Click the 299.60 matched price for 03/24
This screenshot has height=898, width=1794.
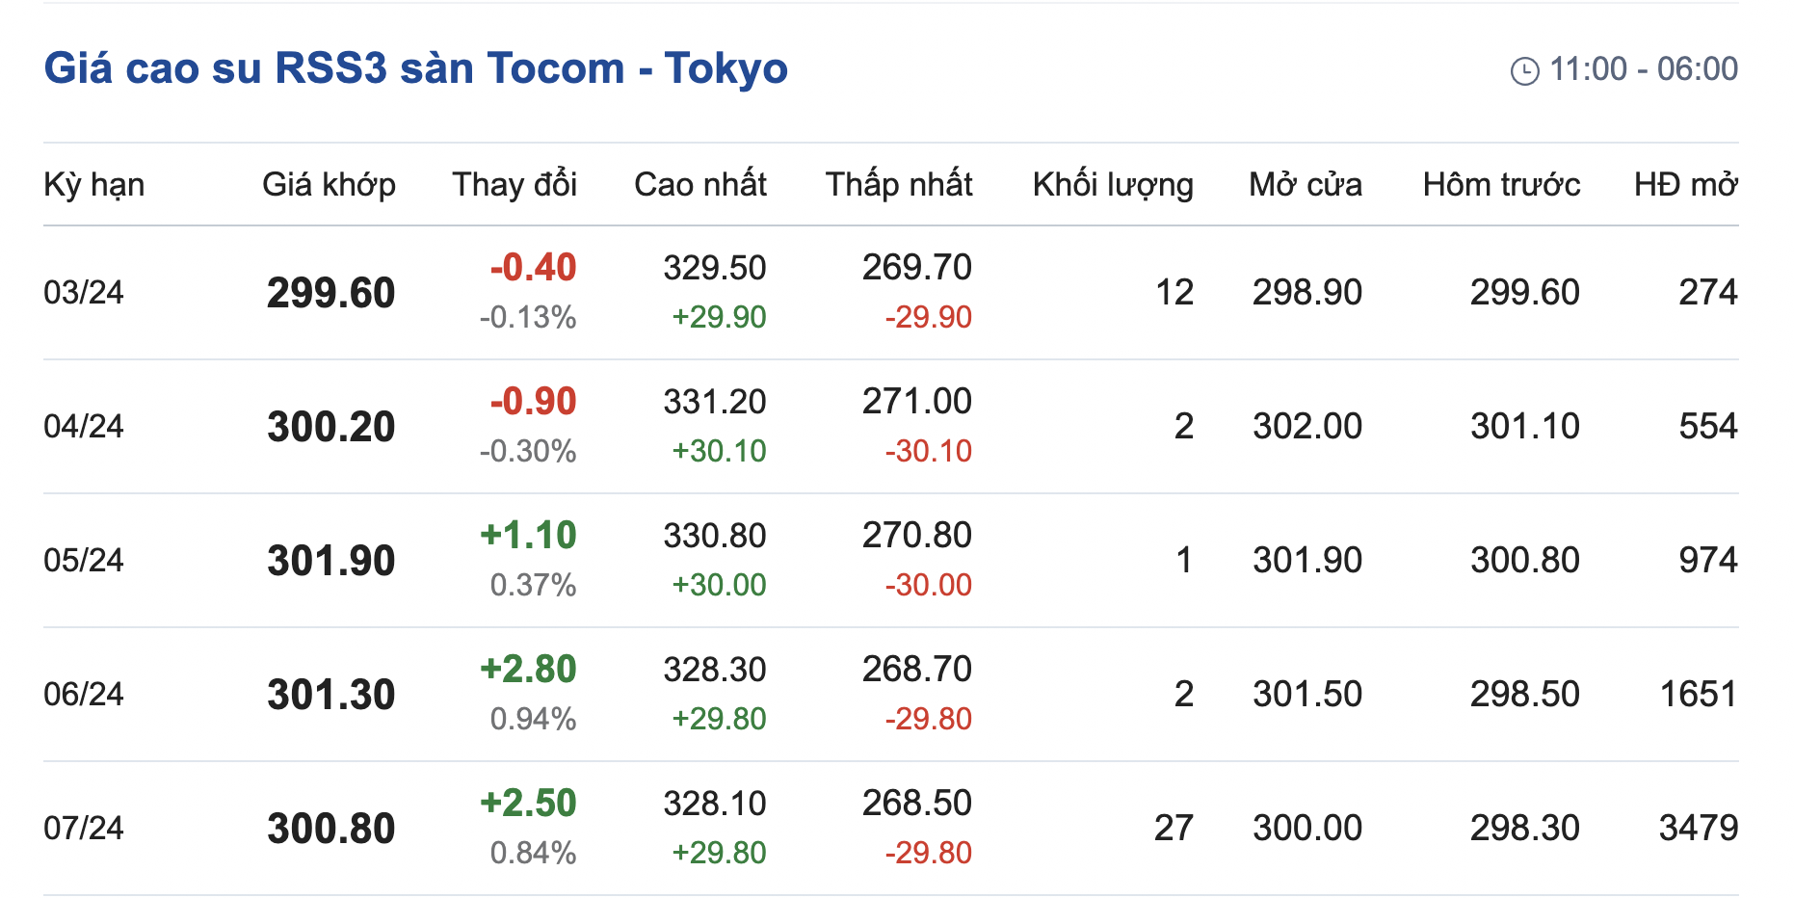click(x=330, y=293)
